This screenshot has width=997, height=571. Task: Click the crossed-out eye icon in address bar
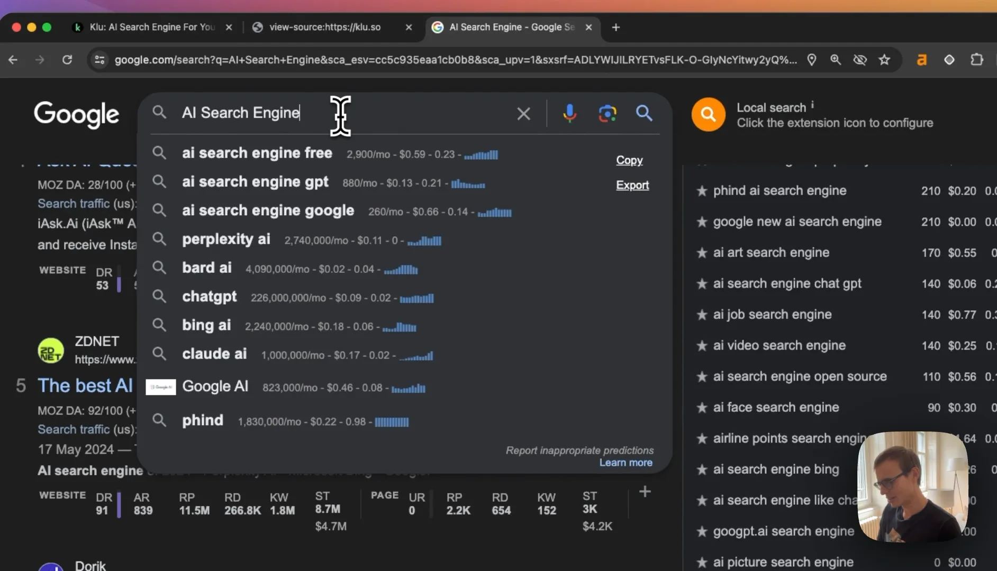[860, 60]
